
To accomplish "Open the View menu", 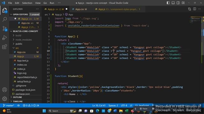I will (x=38, y=3).
